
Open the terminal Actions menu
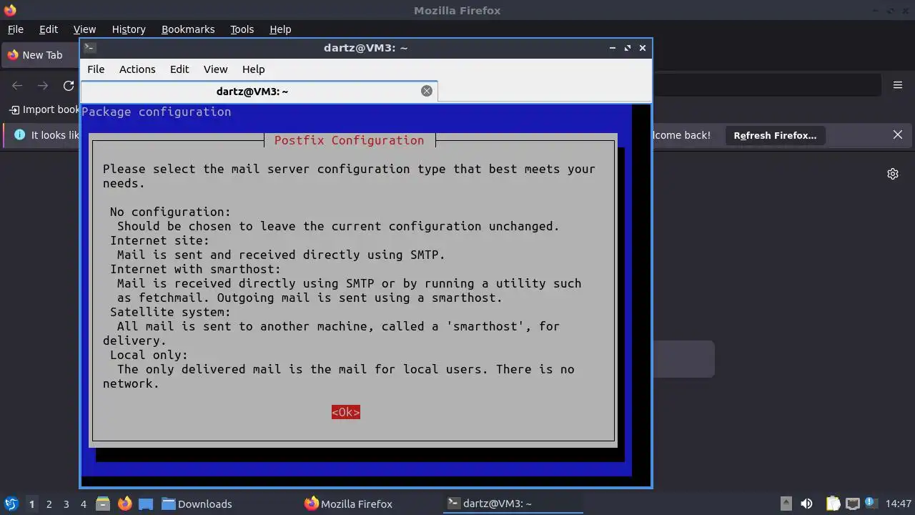click(x=137, y=69)
